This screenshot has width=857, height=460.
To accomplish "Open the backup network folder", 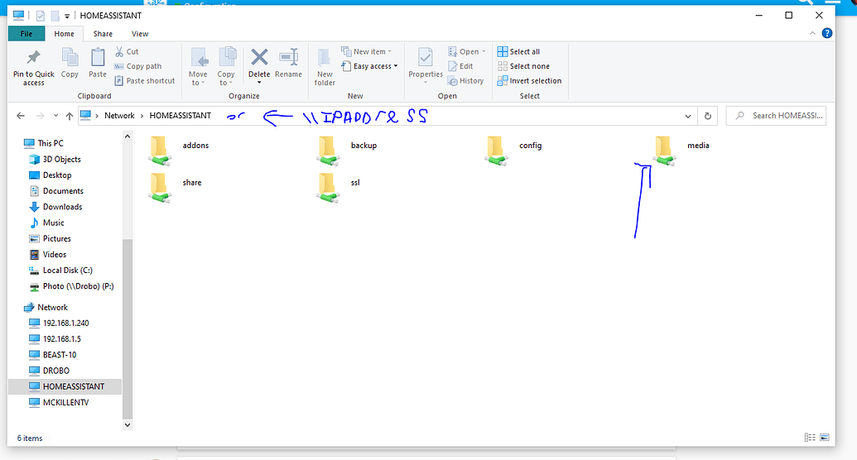I will click(x=346, y=150).
